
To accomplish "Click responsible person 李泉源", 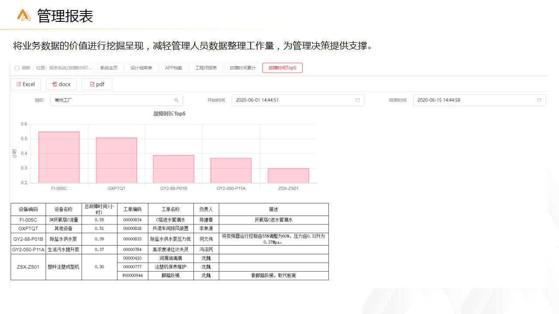I will pos(206,229).
